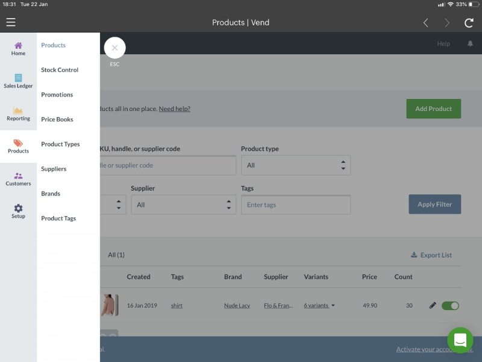Open the green chat support bubble
The image size is (482, 362).
(460, 340)
